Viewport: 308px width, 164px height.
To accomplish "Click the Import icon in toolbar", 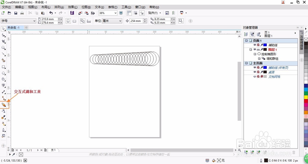I will point(80,13).
